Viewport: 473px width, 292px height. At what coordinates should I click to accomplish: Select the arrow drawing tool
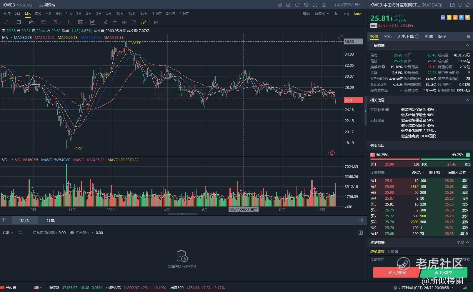[56, 22]
